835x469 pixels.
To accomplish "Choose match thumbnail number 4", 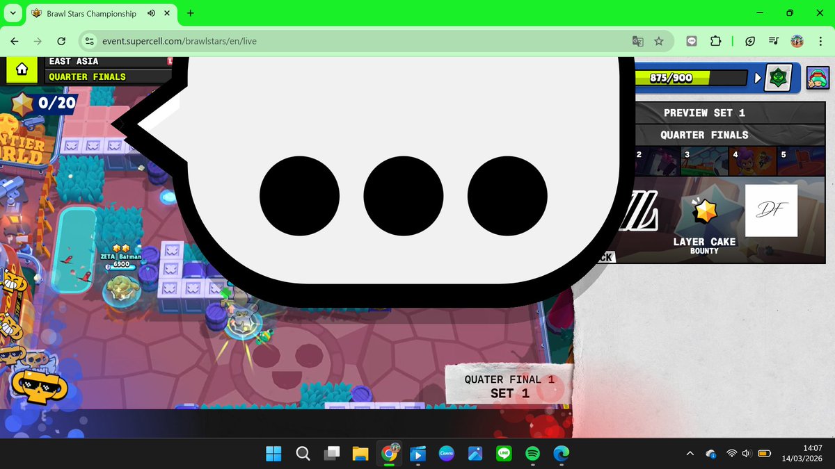I will [753, 160].
